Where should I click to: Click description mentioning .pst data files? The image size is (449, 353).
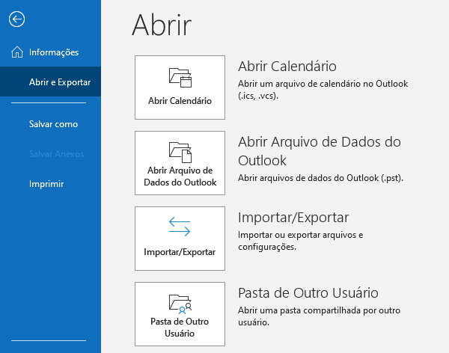click(x=320, y=178)
